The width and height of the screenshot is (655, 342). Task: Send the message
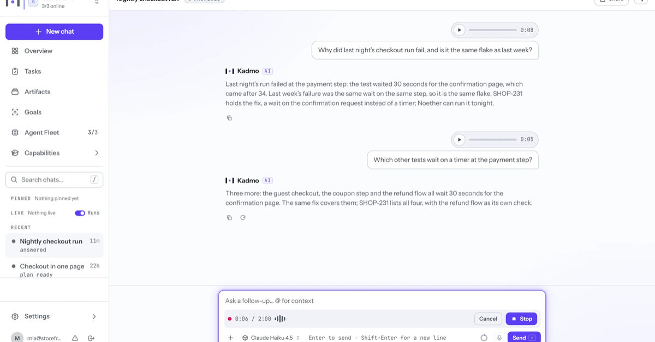coord(524,338)
